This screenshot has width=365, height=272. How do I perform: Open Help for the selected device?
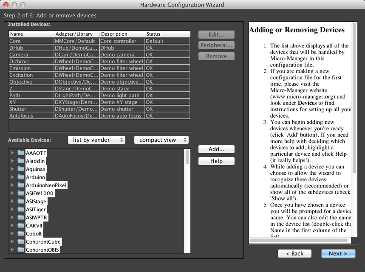coord(216,161)
